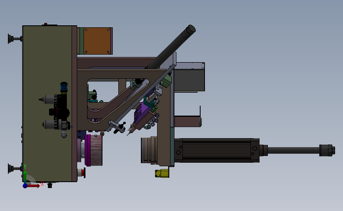The width and height of the screenshot is (343, 211).
Task: Select the dark gray box behind bracket
Action: 190,80
